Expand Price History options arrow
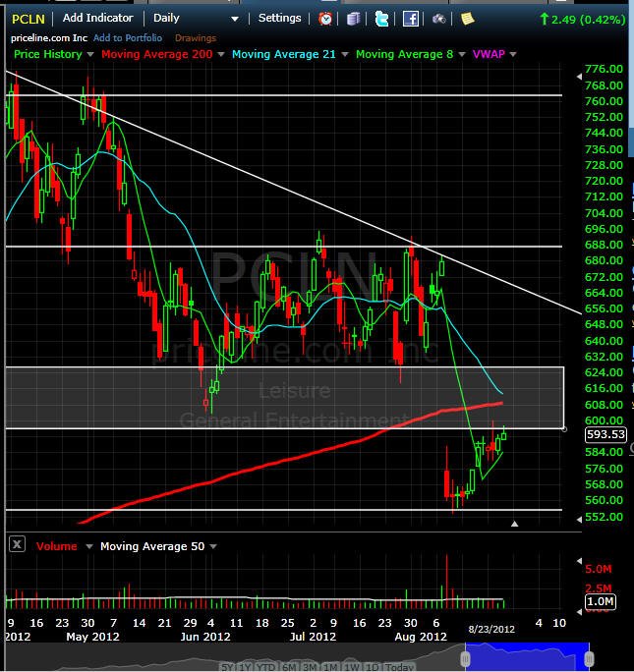Screen dimensions: 634x672 point(90,54)
